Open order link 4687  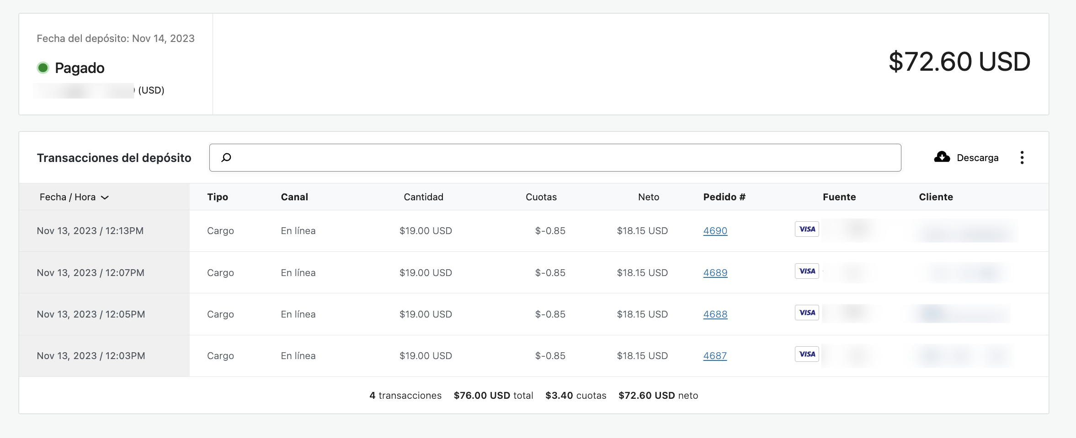(x=714, y=356)
